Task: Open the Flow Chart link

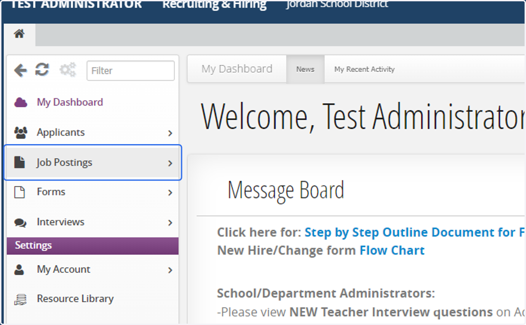Action: point(392,251)
